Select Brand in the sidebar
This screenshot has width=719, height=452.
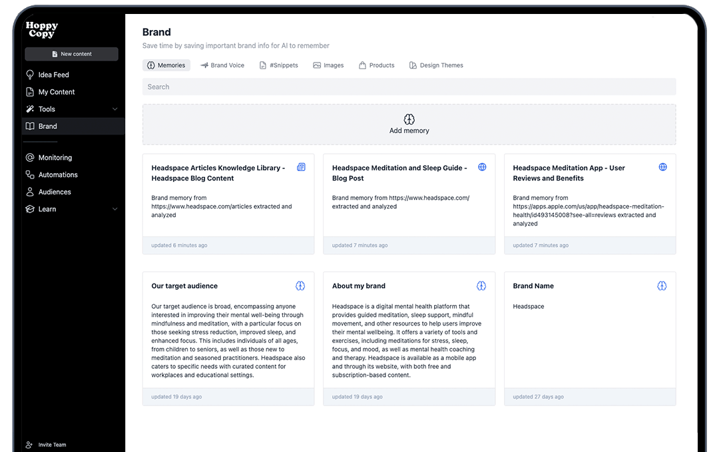coord(73,126)
